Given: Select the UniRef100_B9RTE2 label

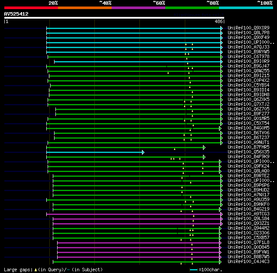Looking at the screenshot, I should pyautogui.click(x=248, y=176).
